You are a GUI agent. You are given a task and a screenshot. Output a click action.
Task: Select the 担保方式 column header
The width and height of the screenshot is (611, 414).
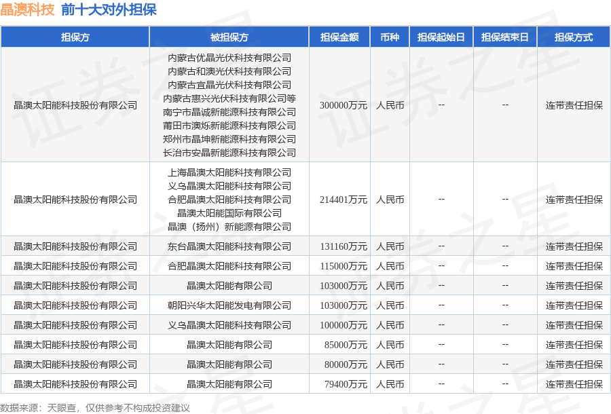tap(574, 37)
